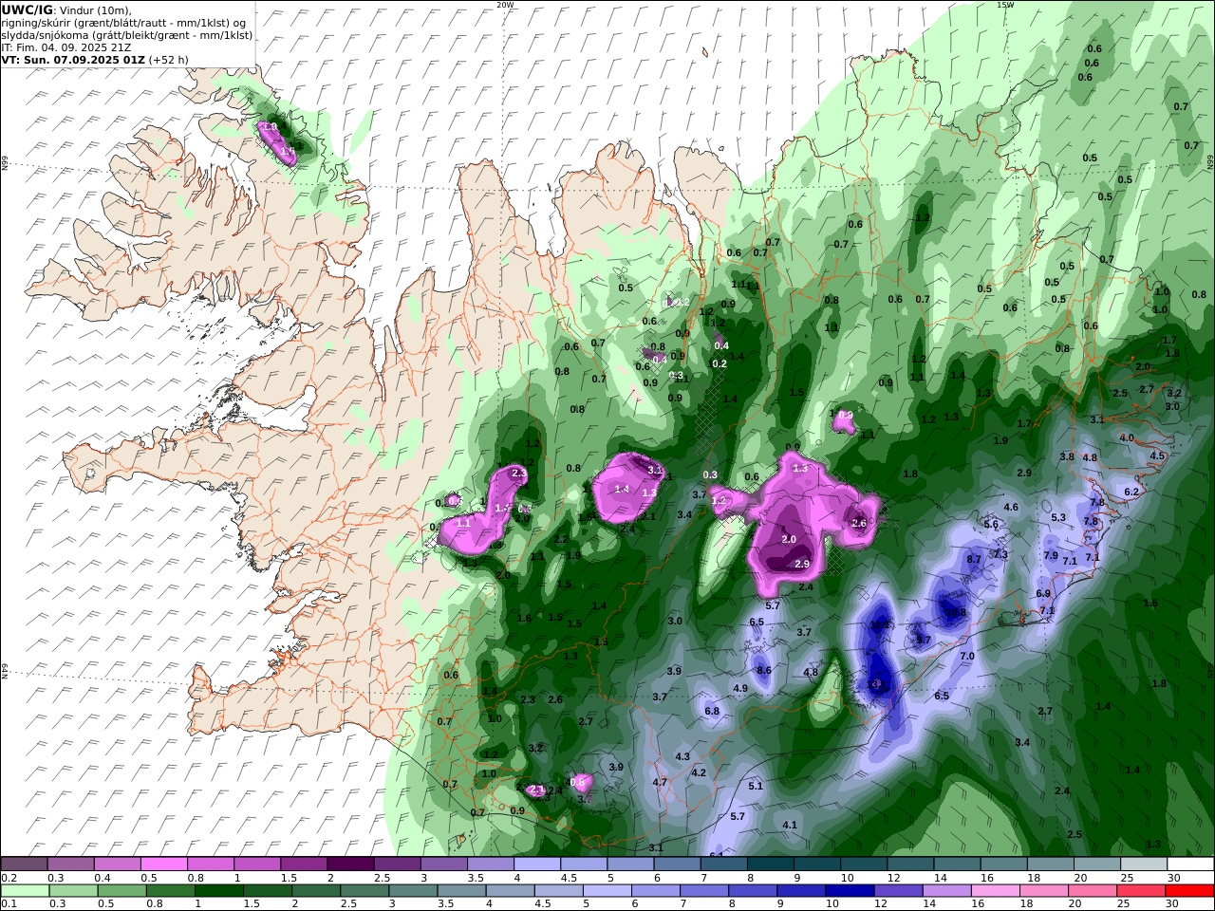Click the bright red 30 mm rain legend swatch

pos(1190,890)
